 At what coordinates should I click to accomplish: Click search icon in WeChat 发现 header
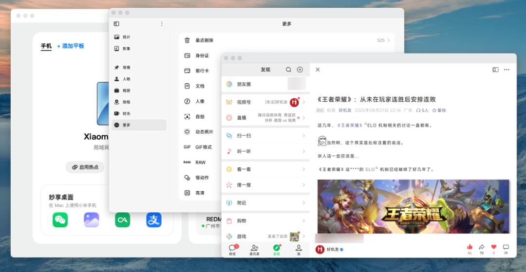(288, 70)
